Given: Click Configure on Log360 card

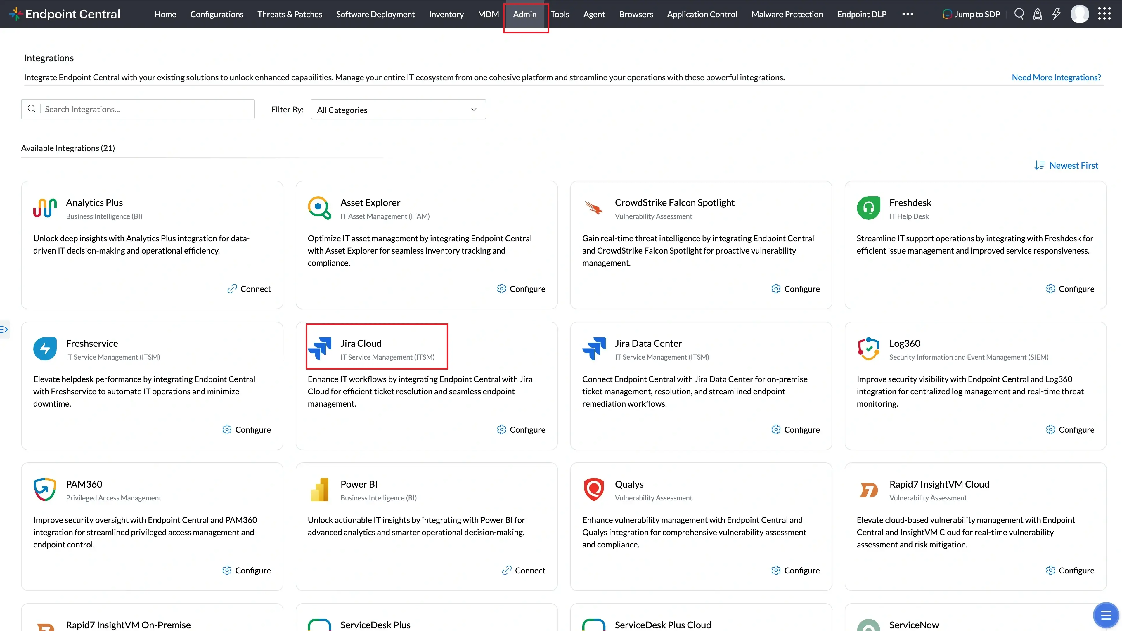Looking at the screenshot, I should click(1070, 429).
